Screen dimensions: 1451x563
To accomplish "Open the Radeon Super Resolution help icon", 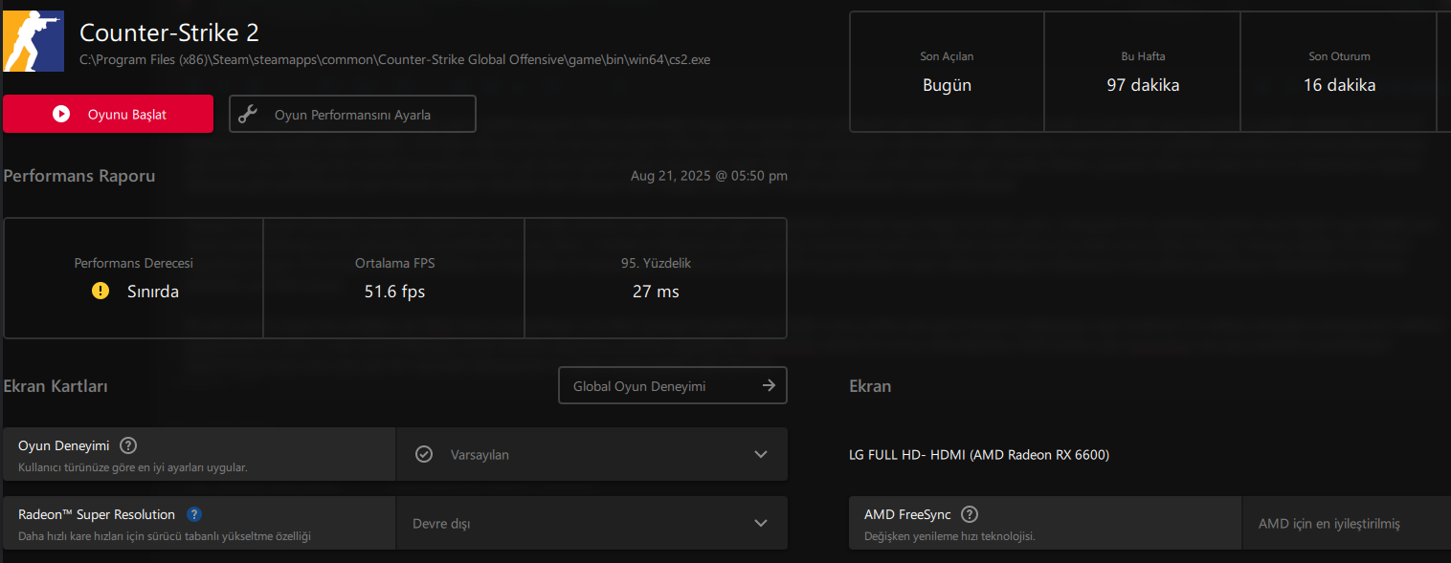I will click(x=194, y=514).
